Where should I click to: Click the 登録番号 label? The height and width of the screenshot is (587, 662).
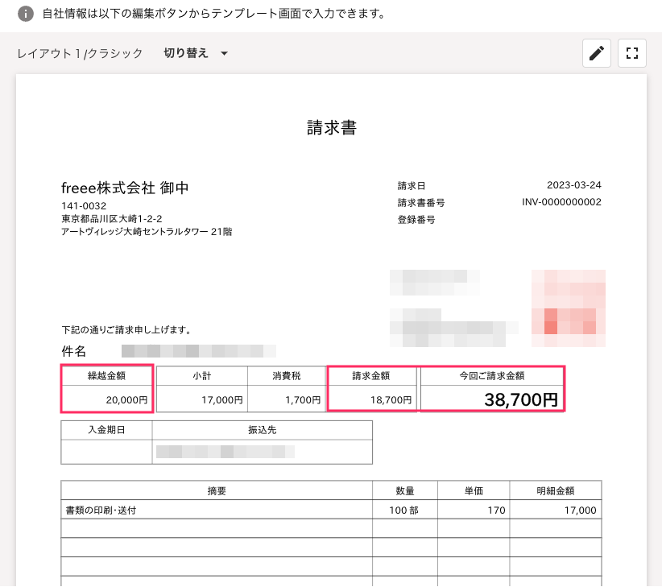click(416, 220)
